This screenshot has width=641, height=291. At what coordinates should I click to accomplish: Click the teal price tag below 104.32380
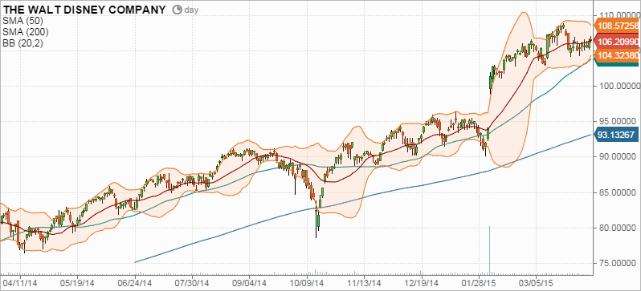[x=617, y=63]
